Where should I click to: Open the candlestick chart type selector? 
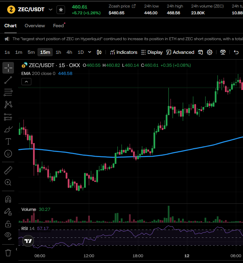[99, 52]
